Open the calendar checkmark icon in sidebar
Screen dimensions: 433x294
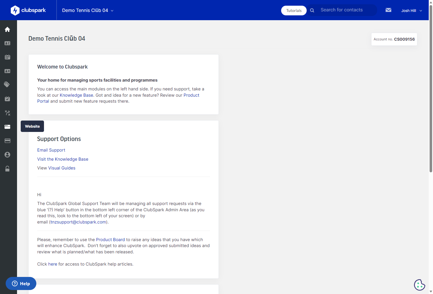click(7, 99)
